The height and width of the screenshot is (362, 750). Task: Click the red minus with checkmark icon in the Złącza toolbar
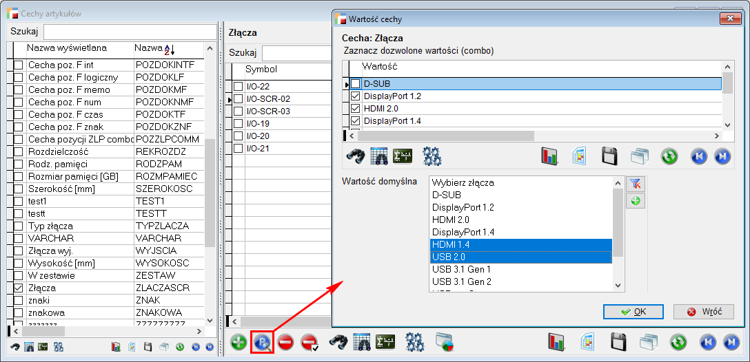tap(310, 342)
